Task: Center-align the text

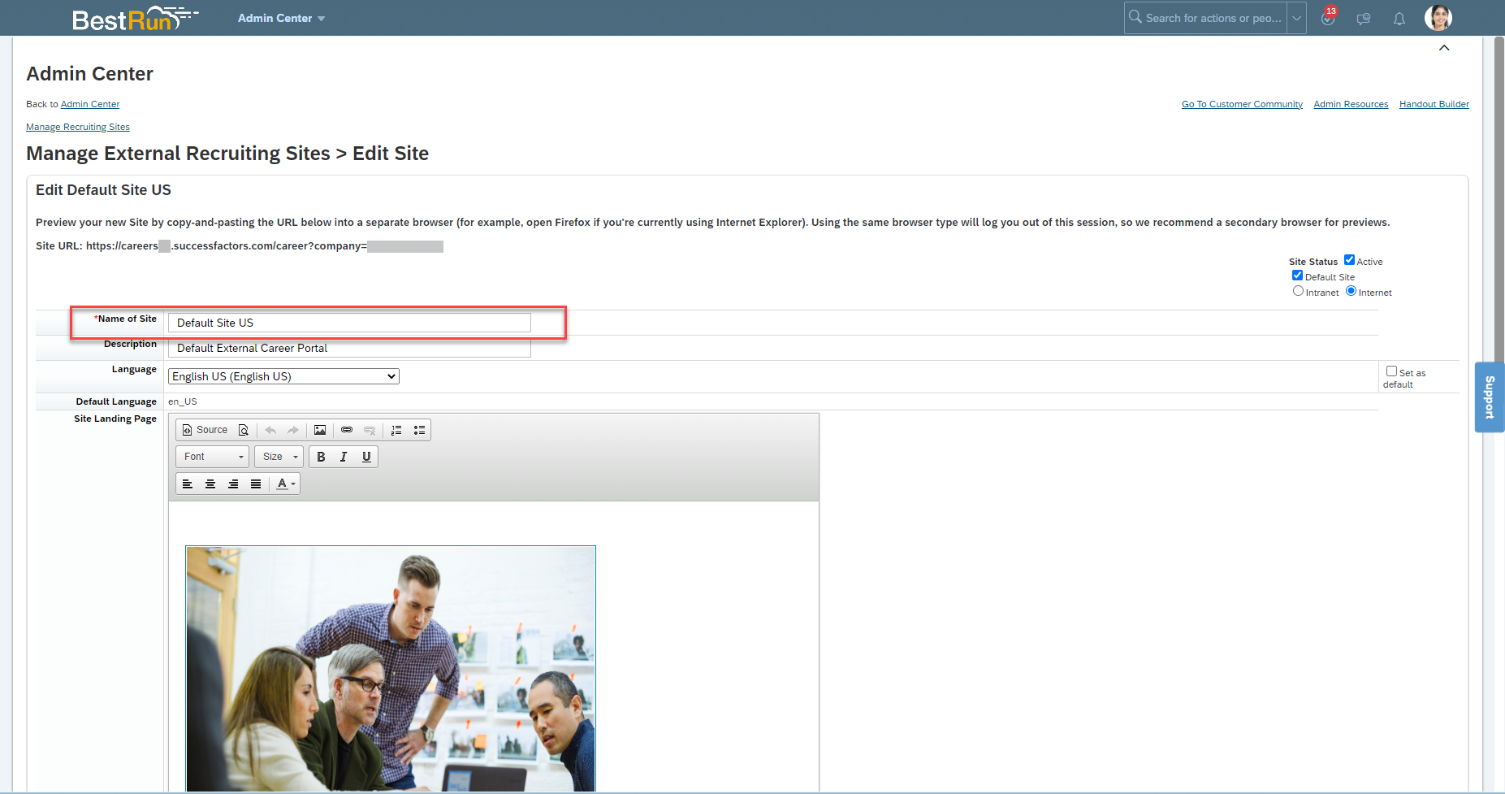Action: point(210,484)
